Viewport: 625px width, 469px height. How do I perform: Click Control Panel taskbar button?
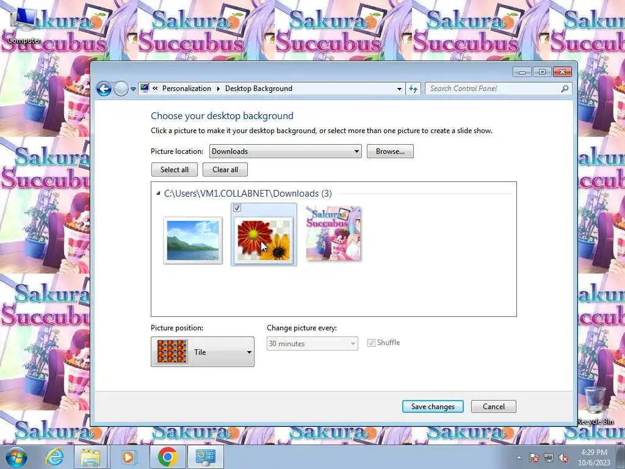(206, 457)
